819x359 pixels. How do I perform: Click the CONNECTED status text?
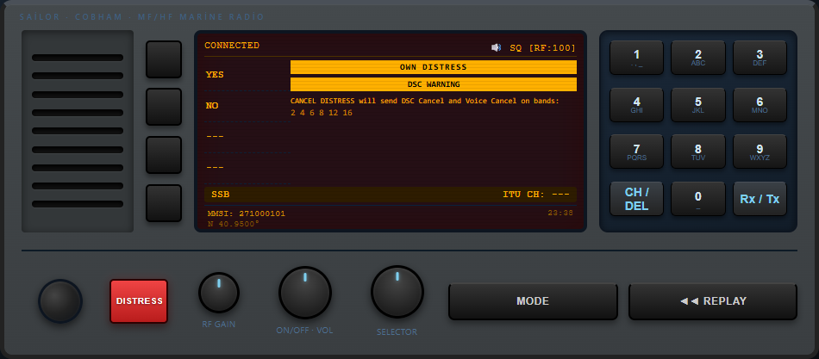[x=232, y=46]
